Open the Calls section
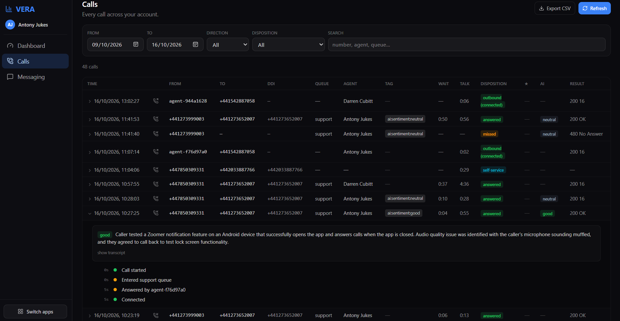620x321 pixels. (x=35, y=61)
